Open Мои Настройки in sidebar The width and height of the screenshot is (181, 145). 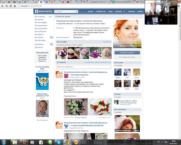point(40,40)
